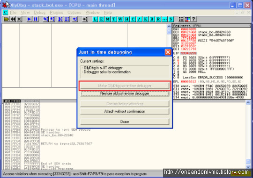Click the Restart program rewind icon
This screenshot has height=178, width=253.
coord(13,19)
